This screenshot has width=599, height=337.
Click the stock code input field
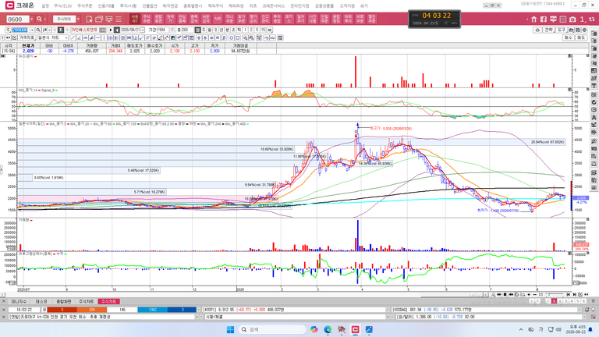point(20,30)
